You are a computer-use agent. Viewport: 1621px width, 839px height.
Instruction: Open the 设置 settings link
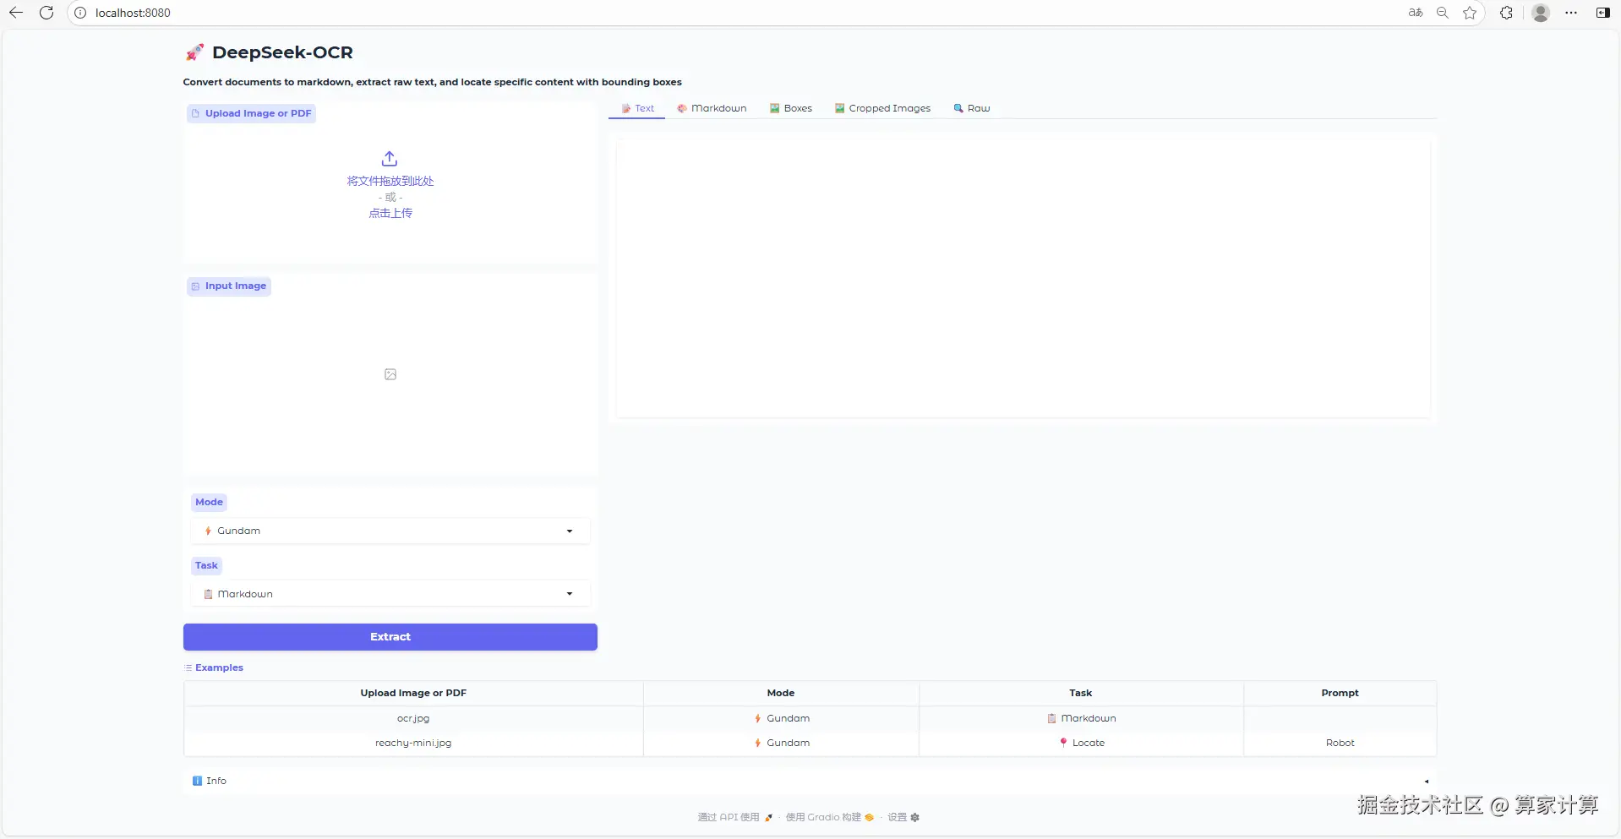point(903,817)
